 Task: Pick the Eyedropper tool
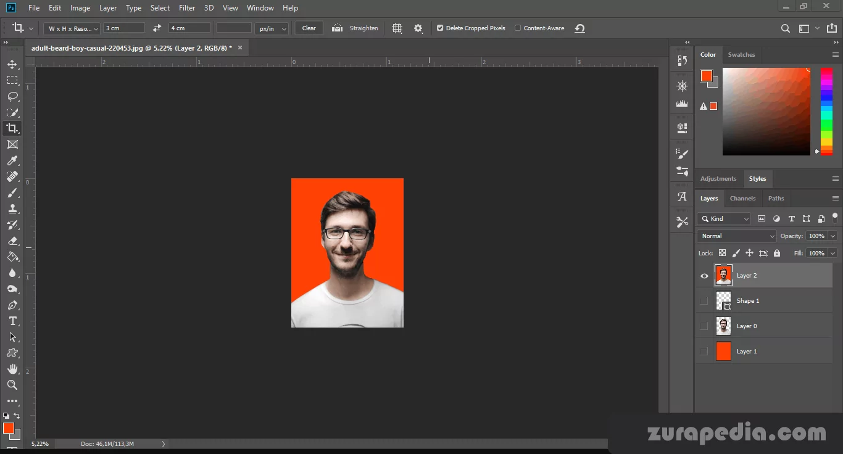[12, 160]
